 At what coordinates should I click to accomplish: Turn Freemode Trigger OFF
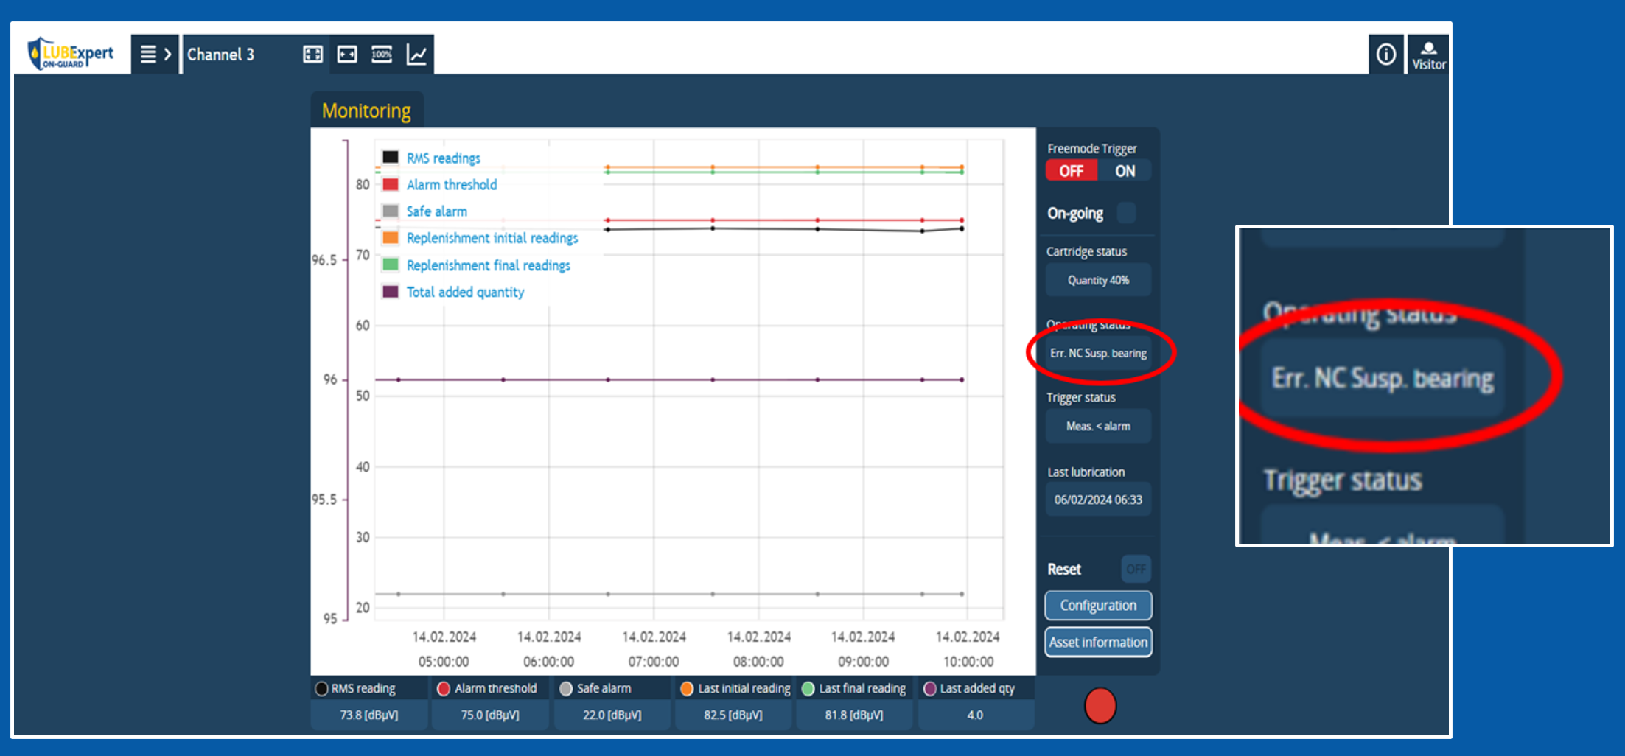pyautogui.click(x=1071, y=171)
